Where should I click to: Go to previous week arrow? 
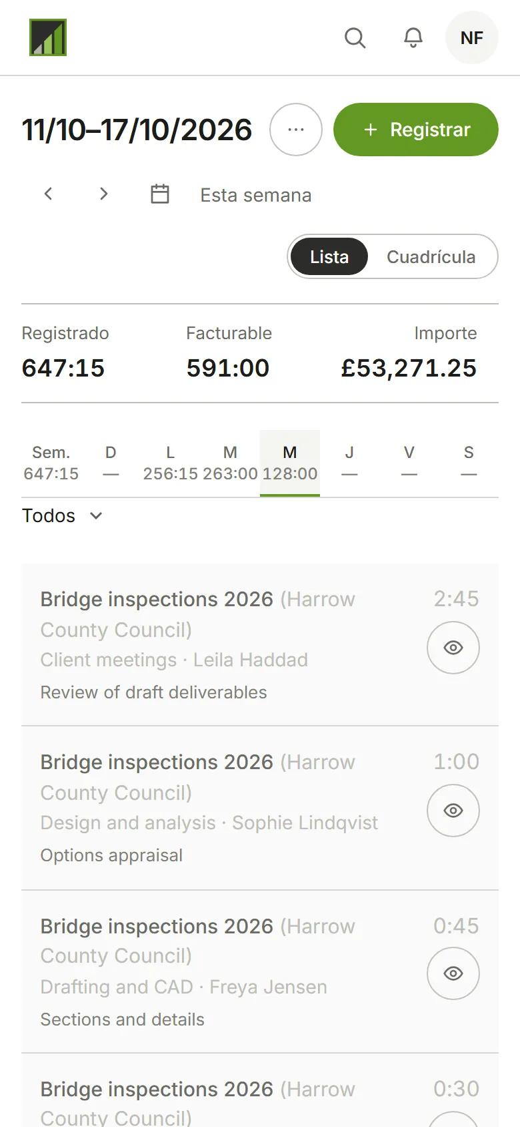click(48, 194)
